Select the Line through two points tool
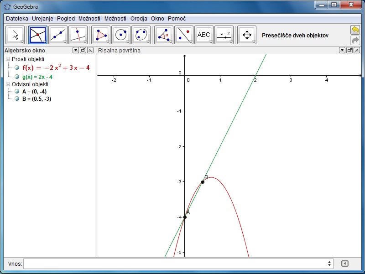The image size is (365, 274). pos(57,35)
